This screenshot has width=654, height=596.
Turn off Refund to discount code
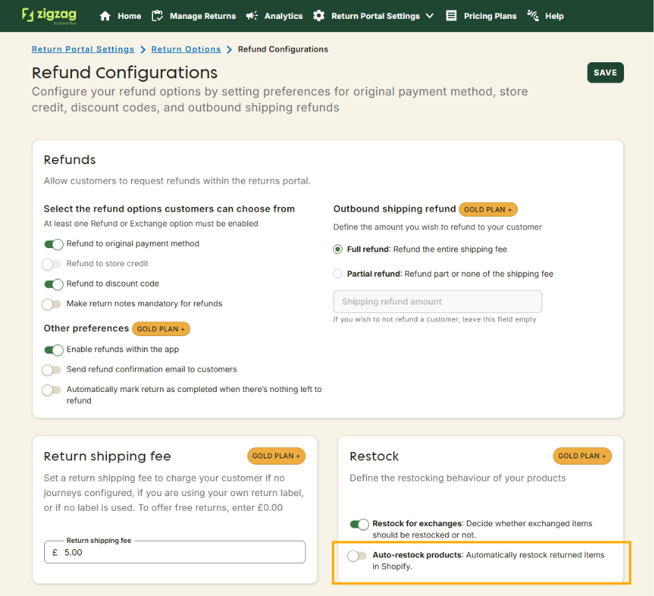point(53,284)
